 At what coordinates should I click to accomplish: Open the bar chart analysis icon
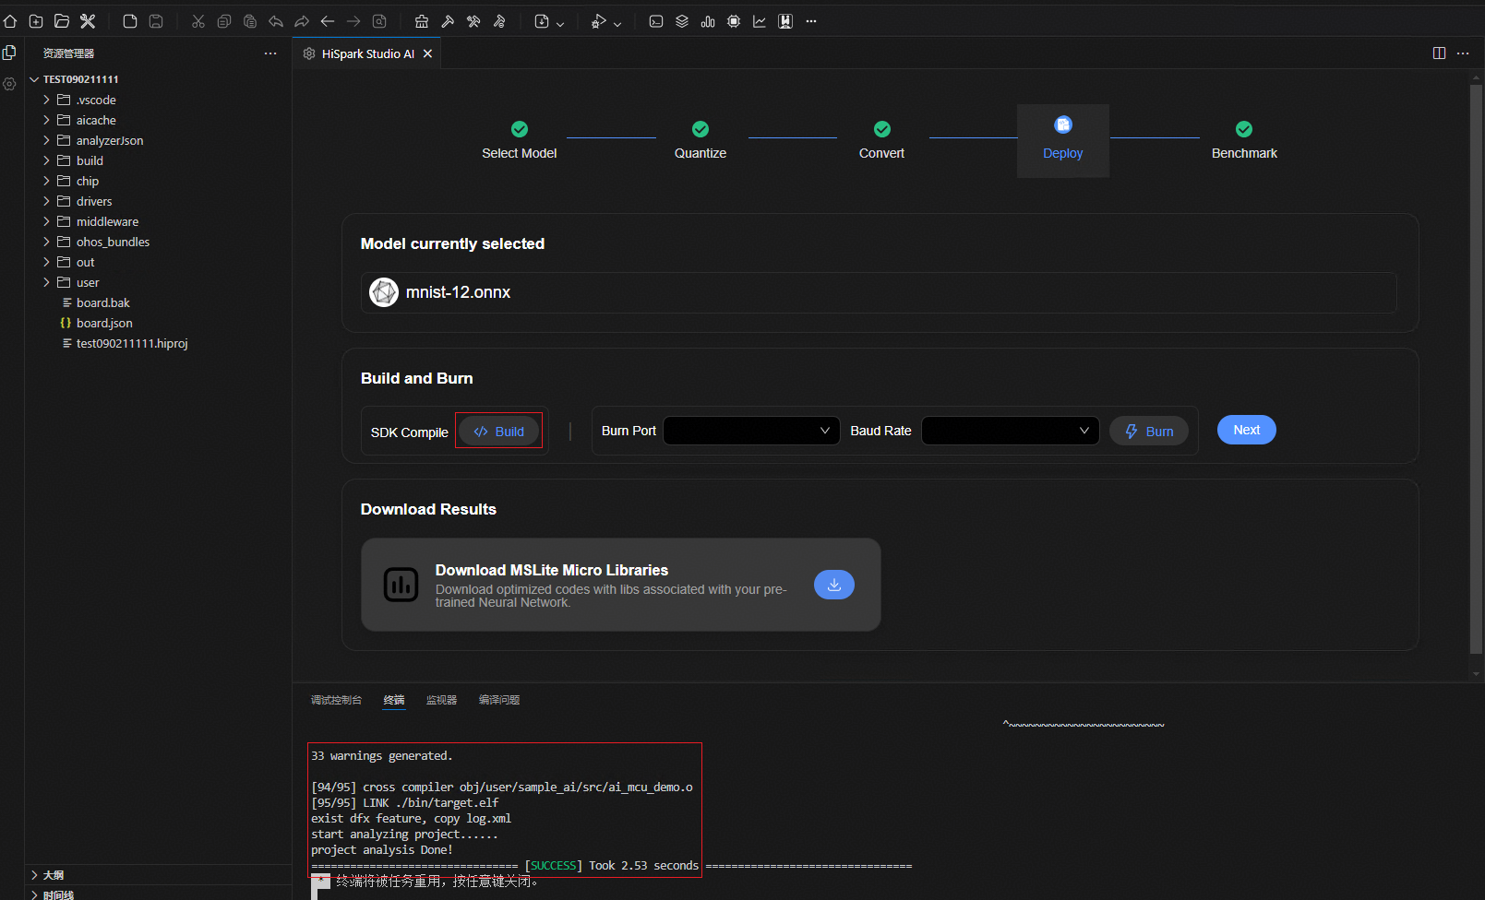[x=708, y=21]
